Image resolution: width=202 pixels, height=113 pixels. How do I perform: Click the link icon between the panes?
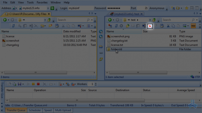[101, 53]
